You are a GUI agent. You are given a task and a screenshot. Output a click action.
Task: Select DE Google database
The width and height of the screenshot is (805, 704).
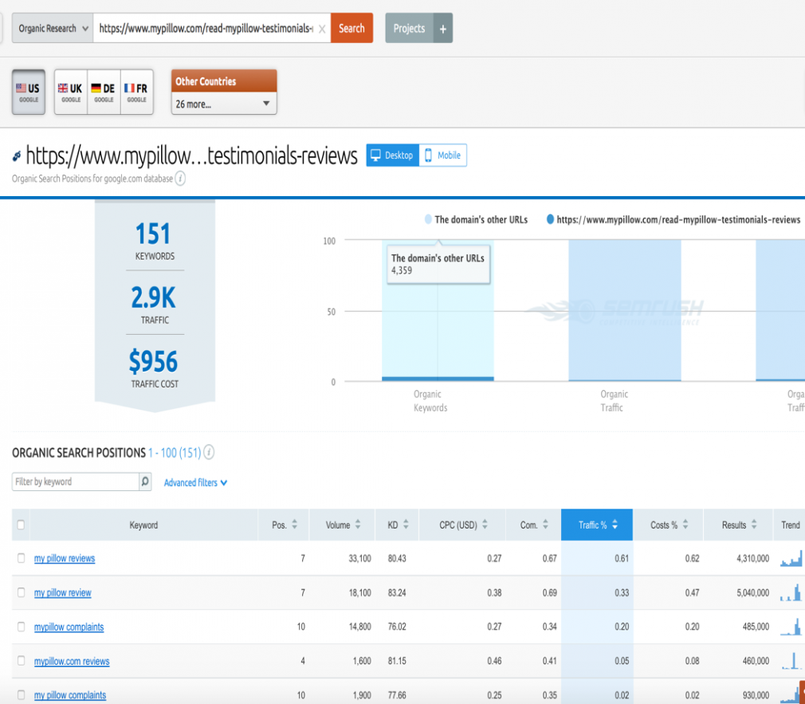click(x=104, y=92)
